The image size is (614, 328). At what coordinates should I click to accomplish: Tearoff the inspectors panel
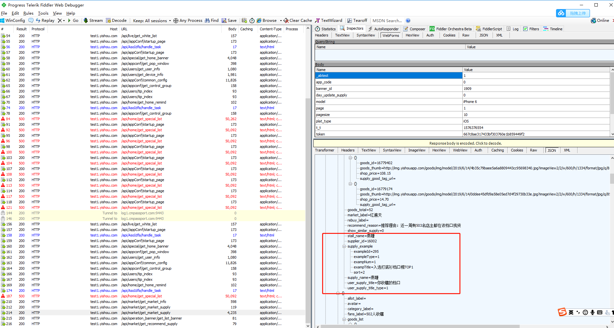(357, 21)
